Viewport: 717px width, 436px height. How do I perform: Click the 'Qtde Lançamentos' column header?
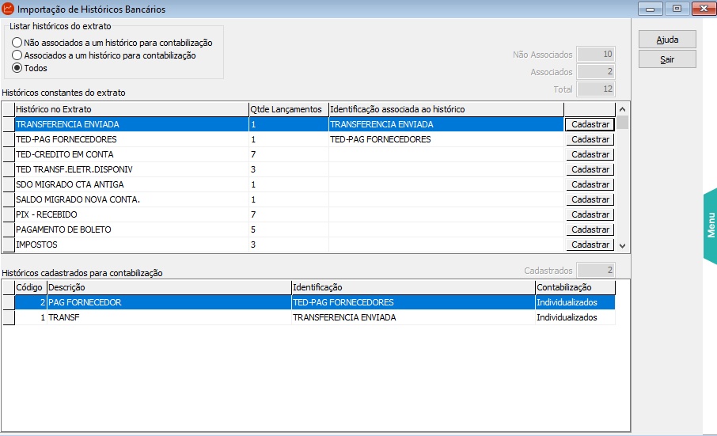click(x=286, y=108)
